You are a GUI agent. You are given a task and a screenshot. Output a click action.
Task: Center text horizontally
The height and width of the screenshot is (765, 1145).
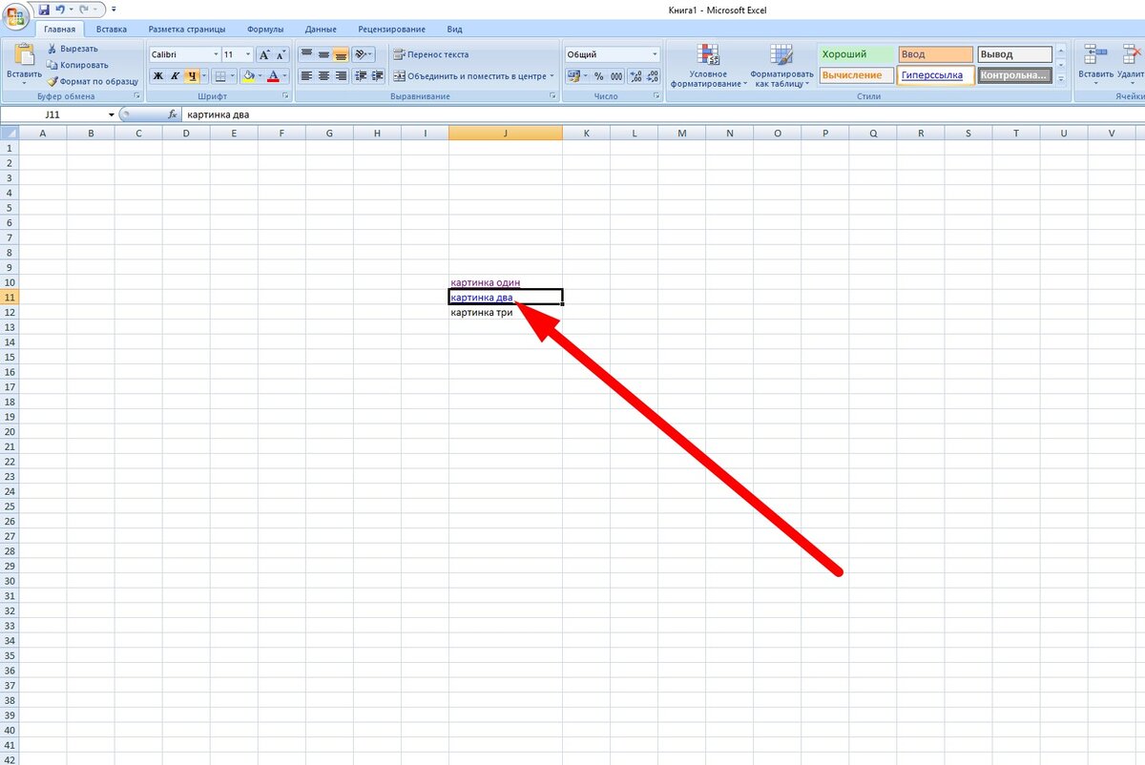tap(323, 76)
